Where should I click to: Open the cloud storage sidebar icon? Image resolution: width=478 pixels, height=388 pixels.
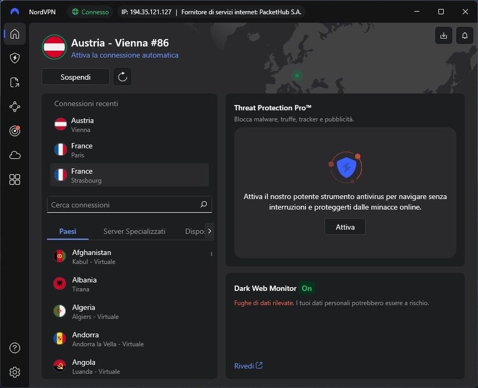click(x=15, y=155)
